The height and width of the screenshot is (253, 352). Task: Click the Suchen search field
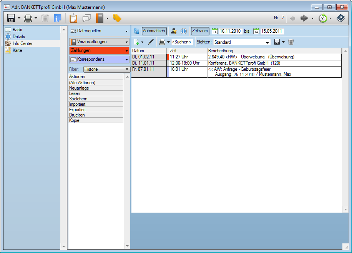tap(182, 42)
